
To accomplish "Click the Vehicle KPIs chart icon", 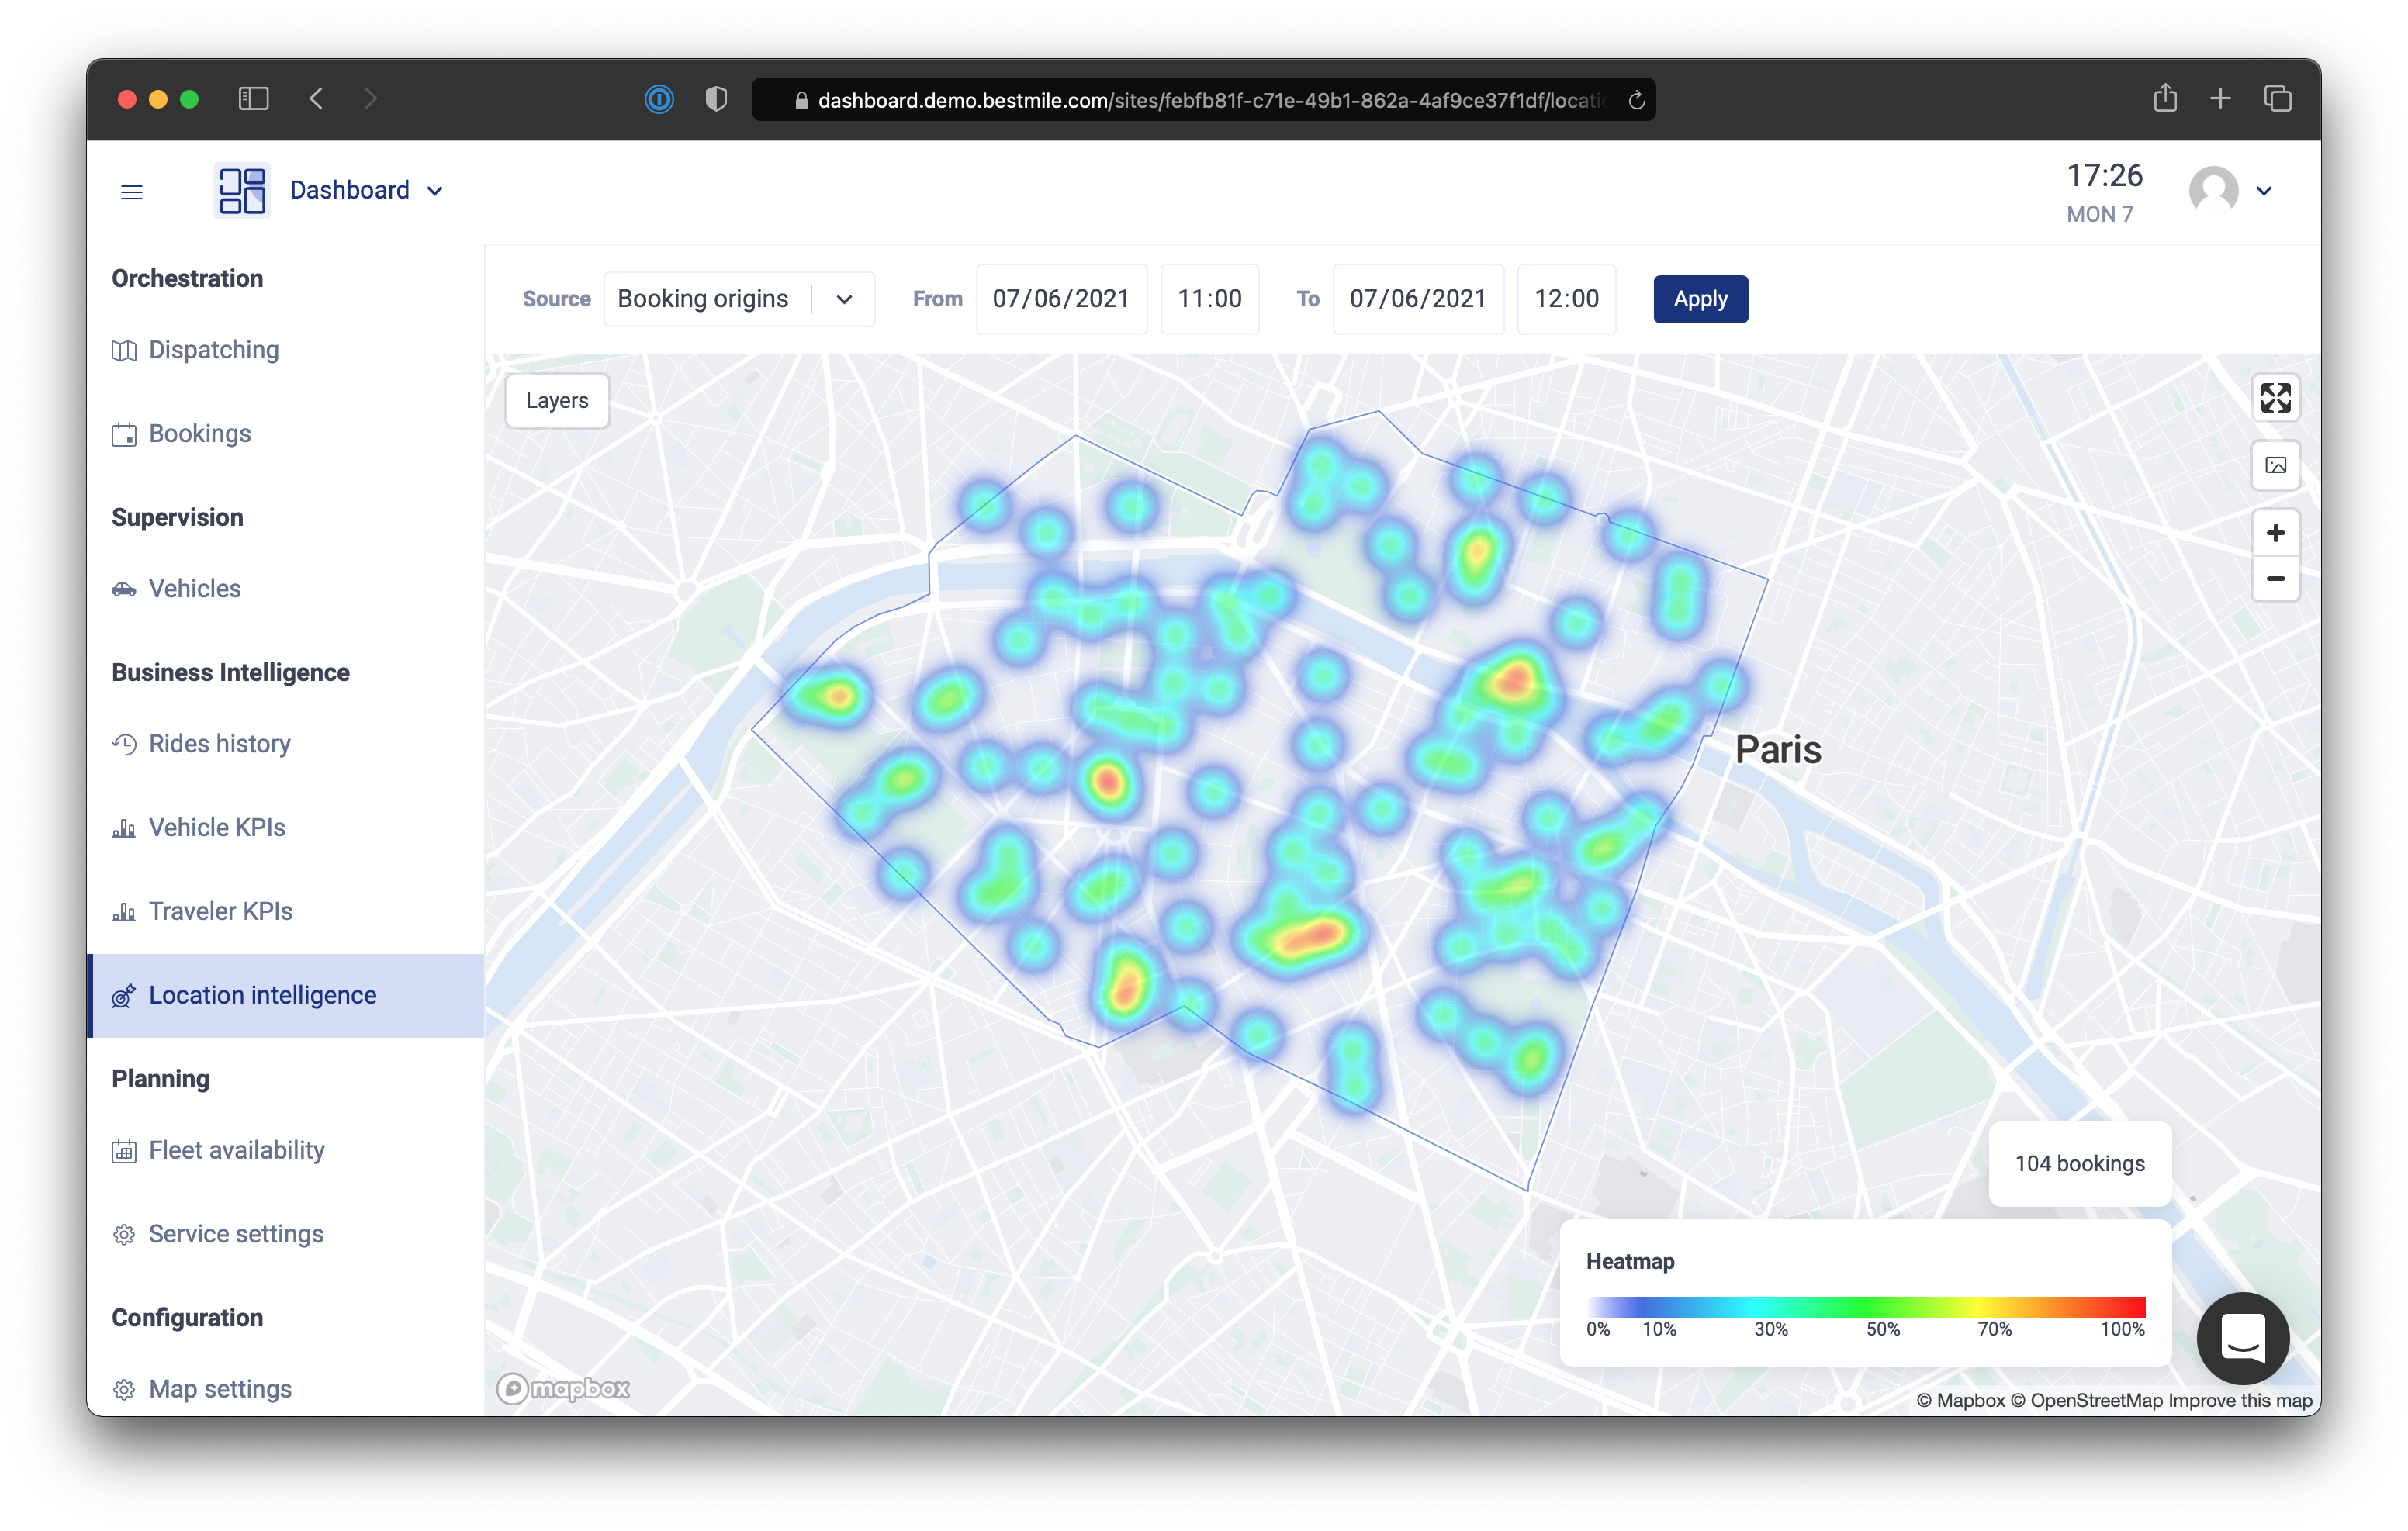I will point(124,829).
